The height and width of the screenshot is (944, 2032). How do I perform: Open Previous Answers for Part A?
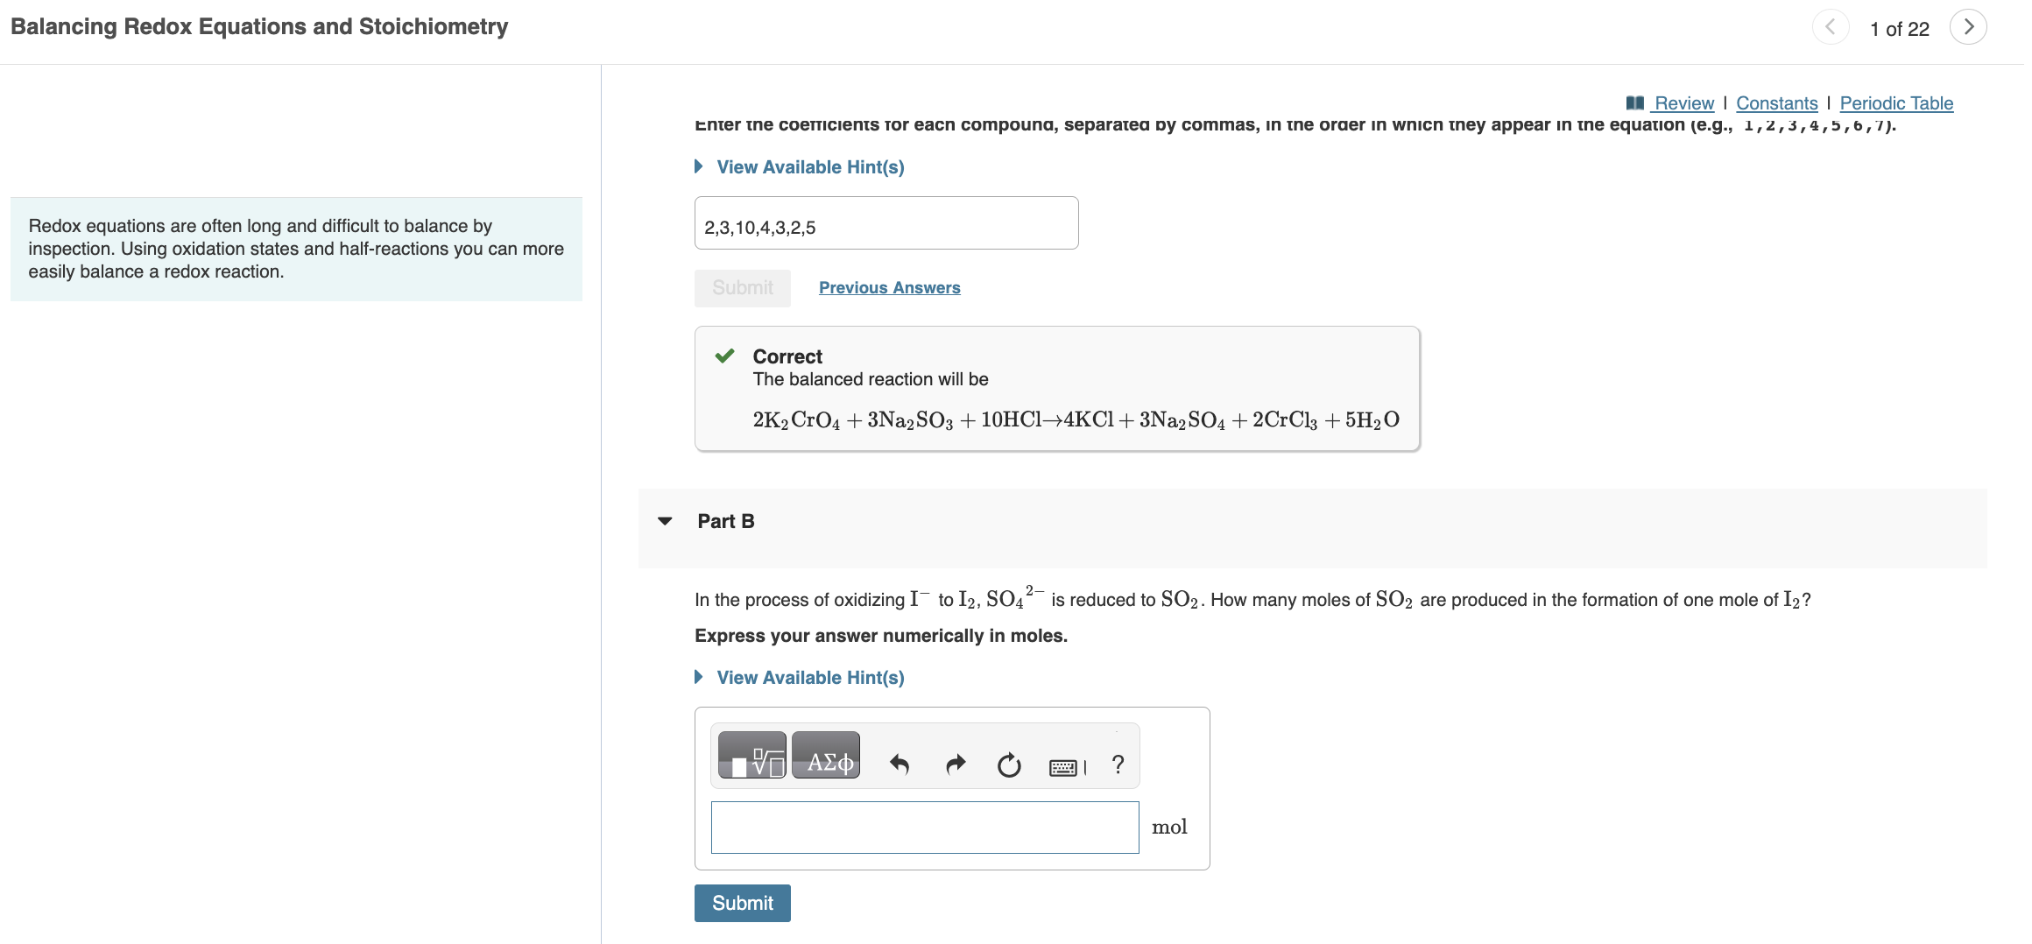click(889, 287)
